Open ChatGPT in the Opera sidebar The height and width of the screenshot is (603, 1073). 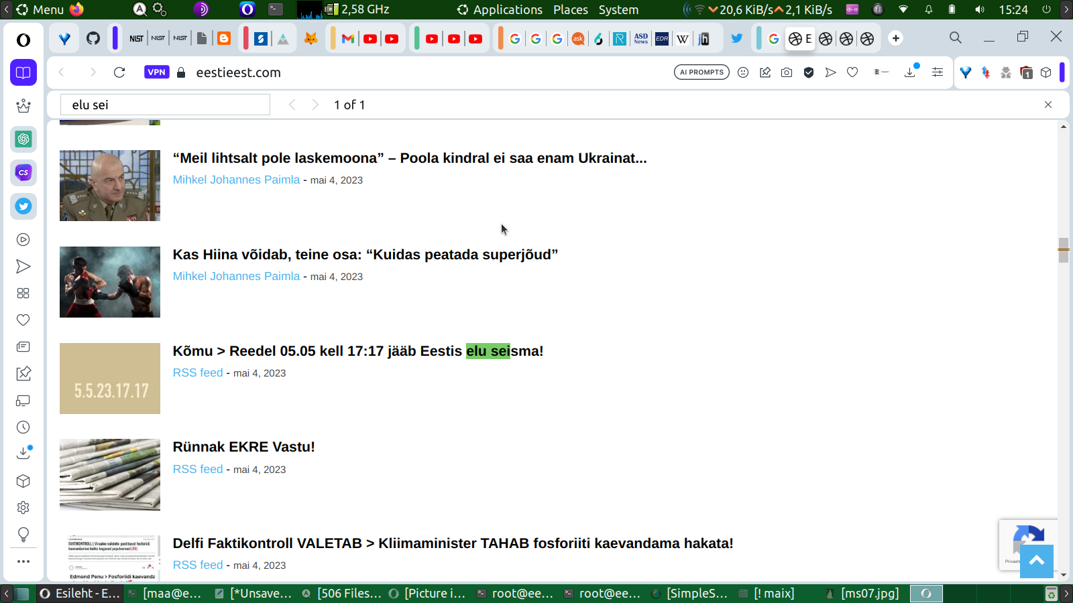23,139
